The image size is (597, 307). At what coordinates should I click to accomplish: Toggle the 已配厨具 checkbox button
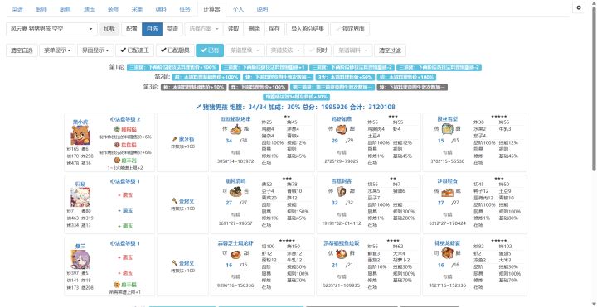tap(175, 50)
